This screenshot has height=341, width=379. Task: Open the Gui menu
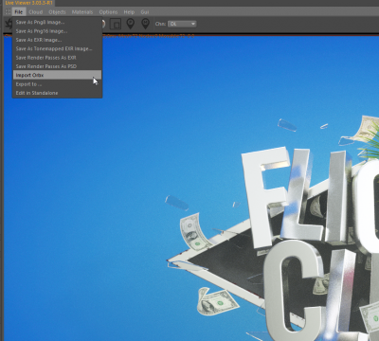pyautogui.click(x=145, y=12)
